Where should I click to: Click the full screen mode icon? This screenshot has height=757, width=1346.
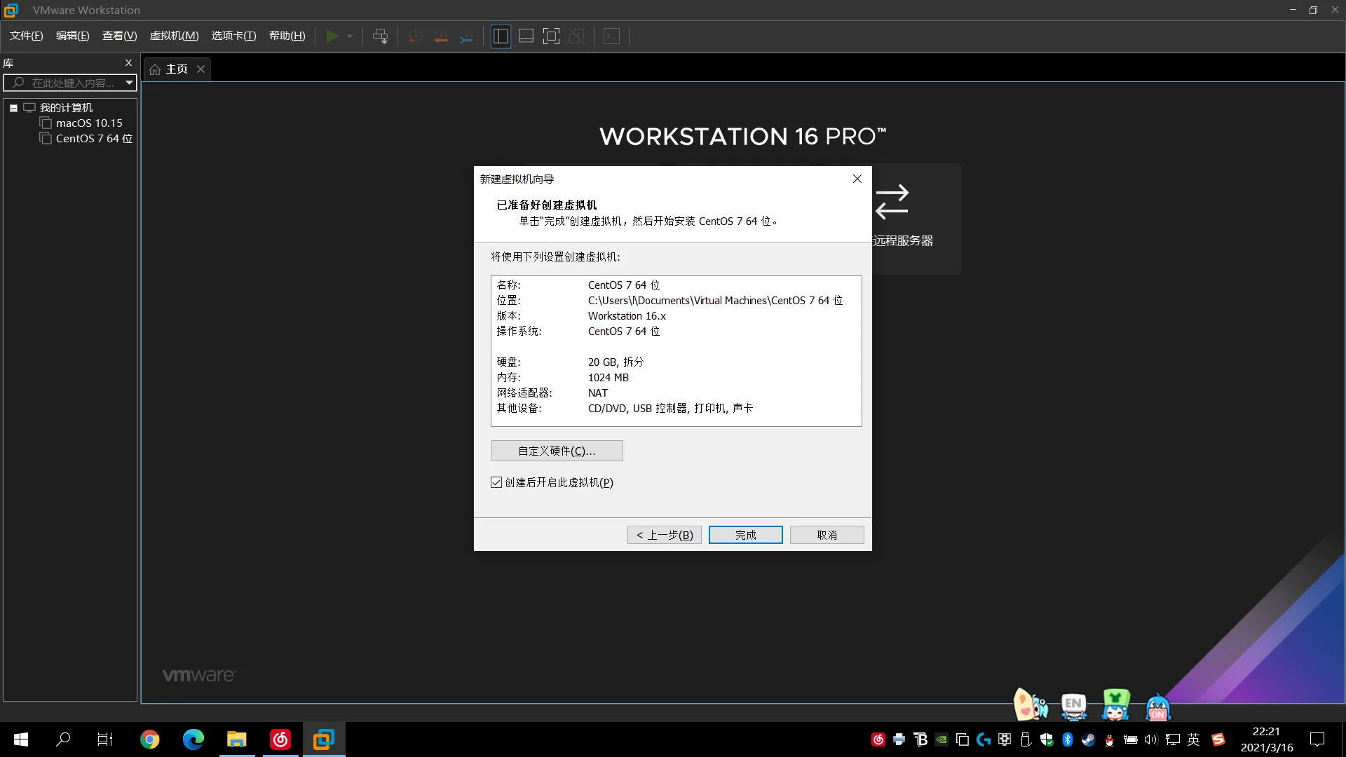coord(551,36)
